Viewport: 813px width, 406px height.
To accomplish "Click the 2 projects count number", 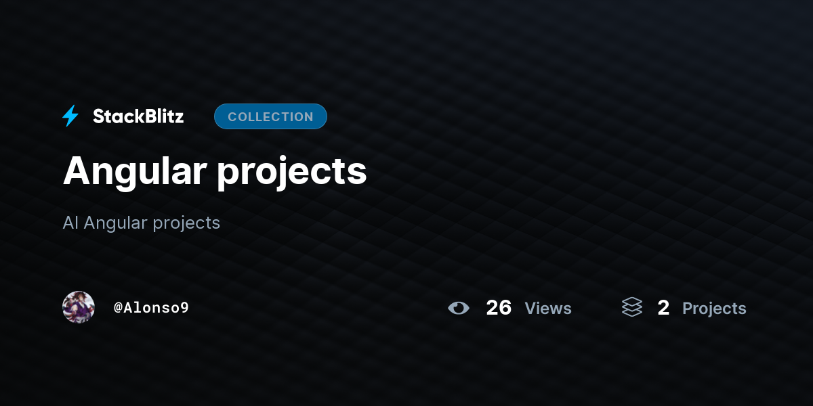I will point(663,308).
